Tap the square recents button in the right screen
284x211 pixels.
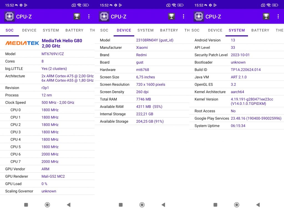(215, 205)
